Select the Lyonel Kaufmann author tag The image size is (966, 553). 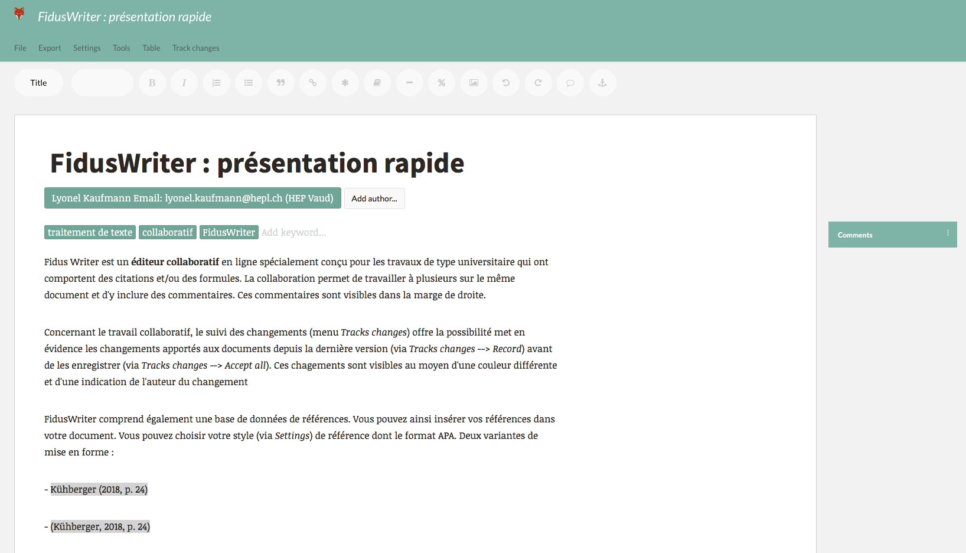click(192, 198)
